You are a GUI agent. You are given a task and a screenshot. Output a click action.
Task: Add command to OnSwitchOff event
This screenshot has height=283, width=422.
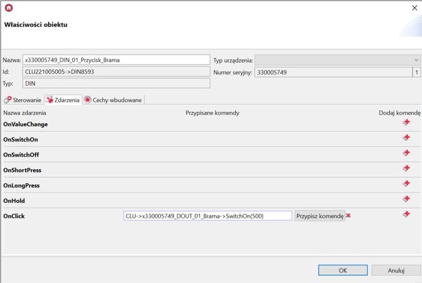(406, 153)
